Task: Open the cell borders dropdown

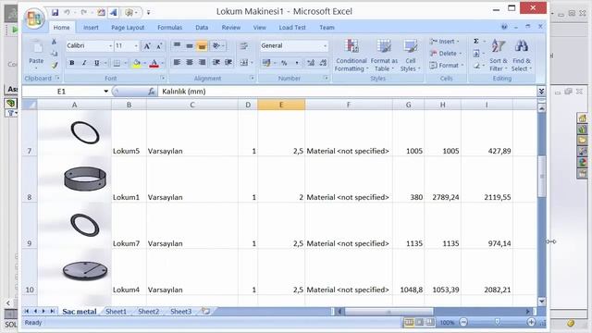Action: click(x=126, y=63)
